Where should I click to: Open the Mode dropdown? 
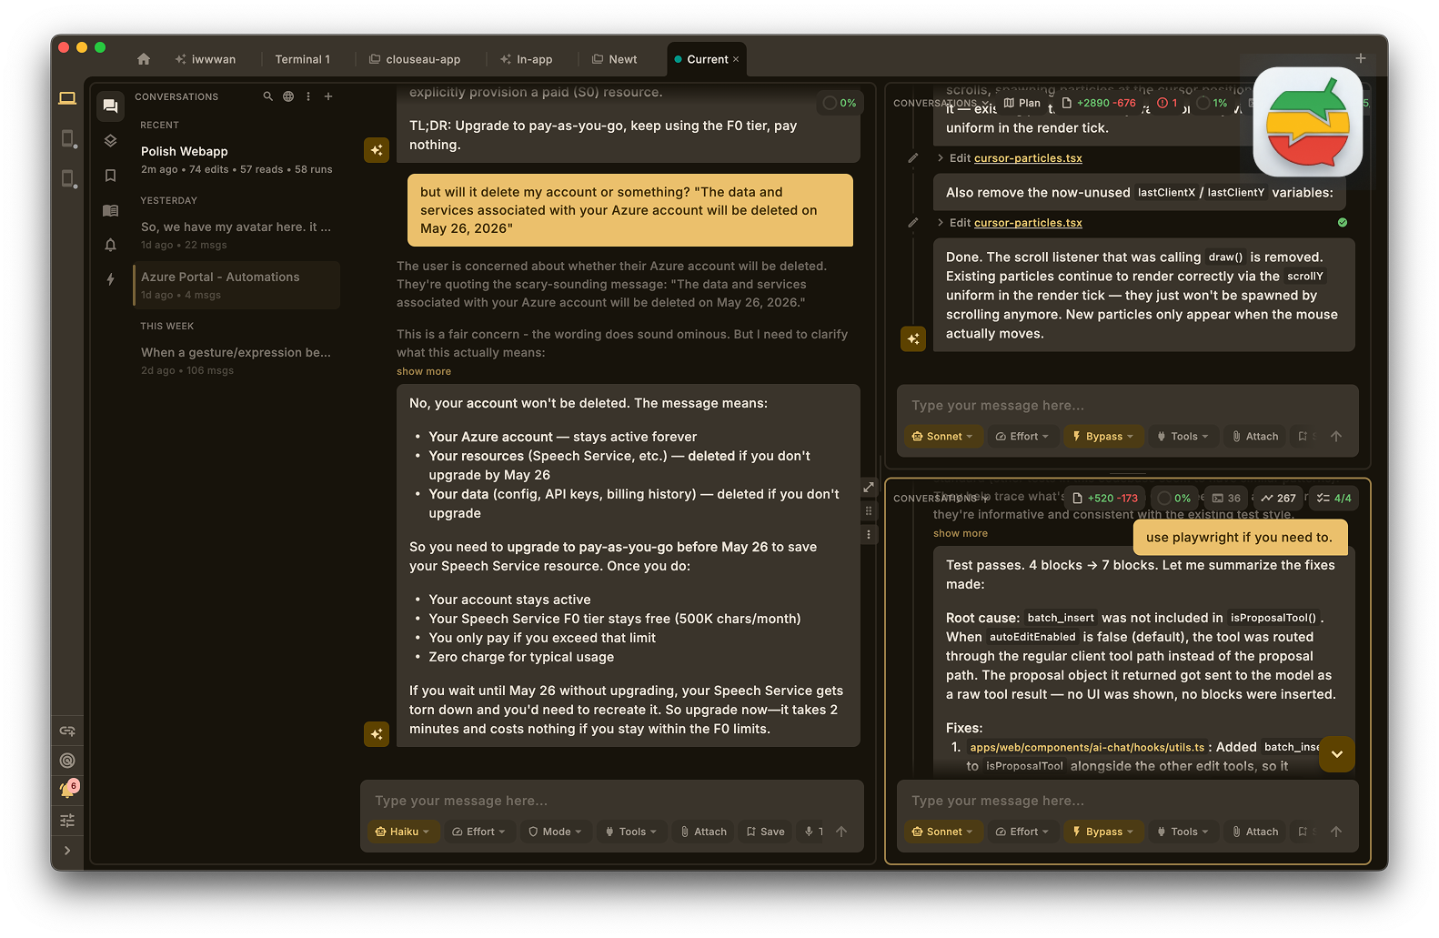pos(556,832)
